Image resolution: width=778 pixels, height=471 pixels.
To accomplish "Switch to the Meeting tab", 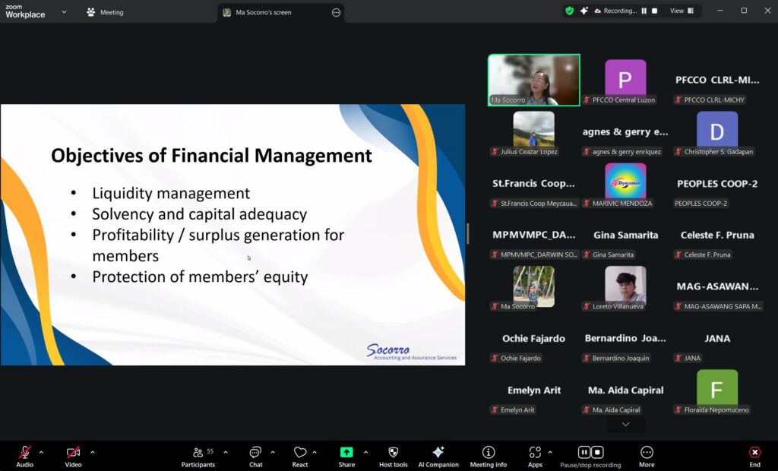I will click(105, 12).
